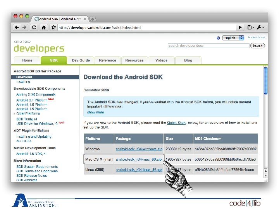This screenshot has width=279, height=209.
Task: Open Android 1.5 Platform link
Action: [32, 109]
